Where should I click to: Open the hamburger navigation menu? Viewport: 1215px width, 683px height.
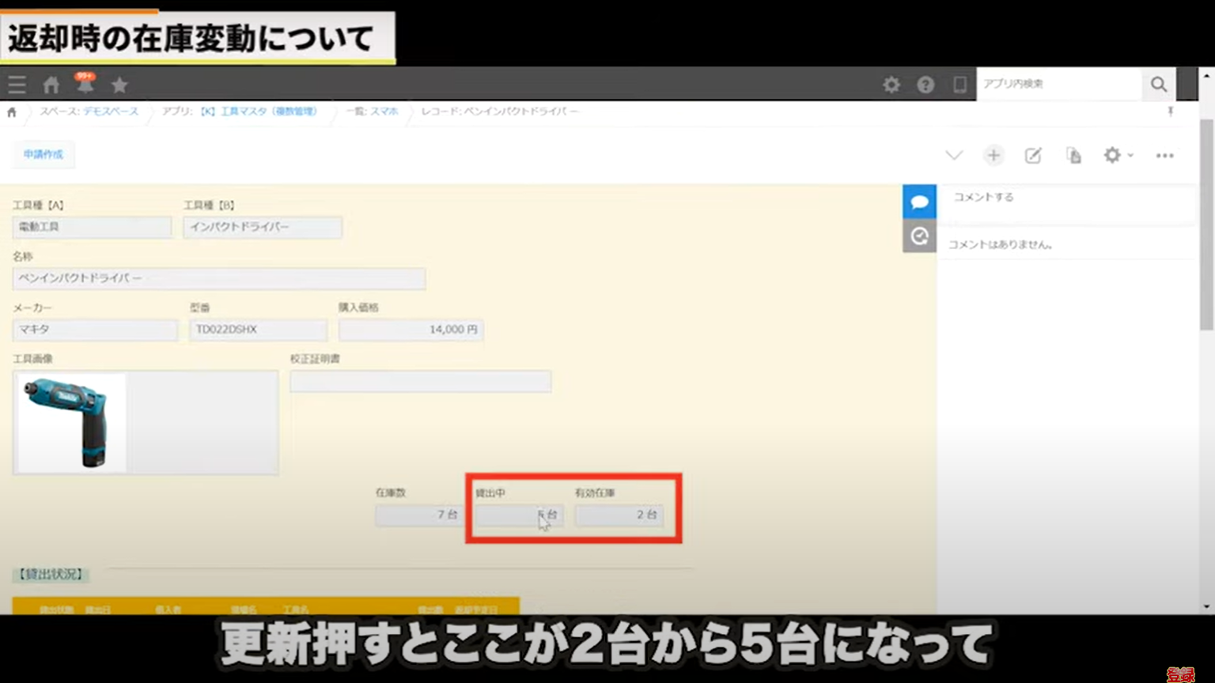16,84
